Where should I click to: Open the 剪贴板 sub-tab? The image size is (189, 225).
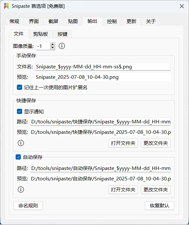(41, 34)
